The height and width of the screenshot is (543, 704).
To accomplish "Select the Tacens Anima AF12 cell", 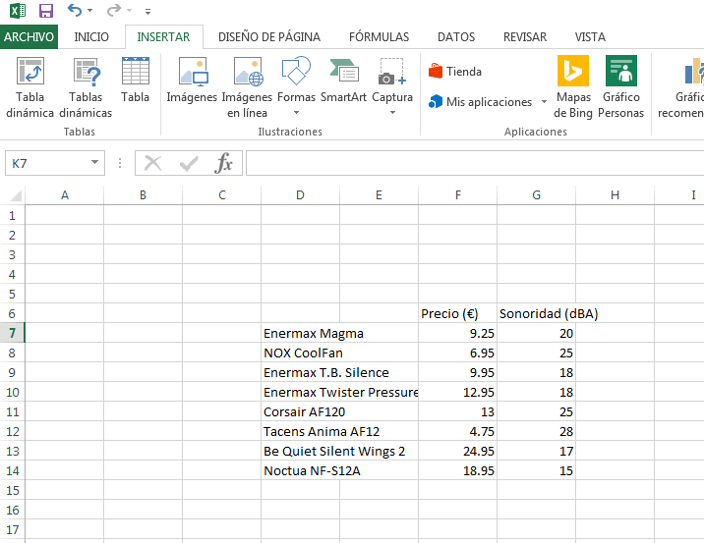I will [300, 431].
